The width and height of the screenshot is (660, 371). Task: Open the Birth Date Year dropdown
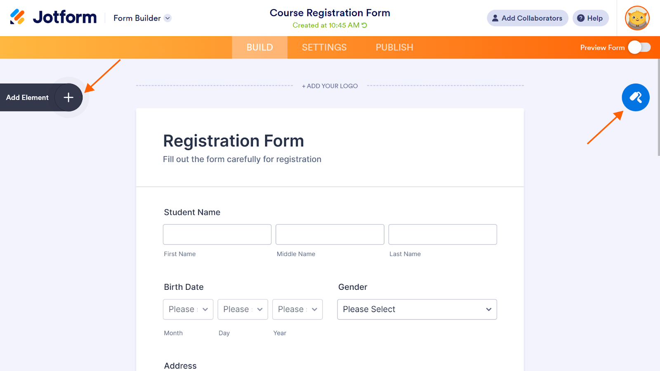click(297, 309)
